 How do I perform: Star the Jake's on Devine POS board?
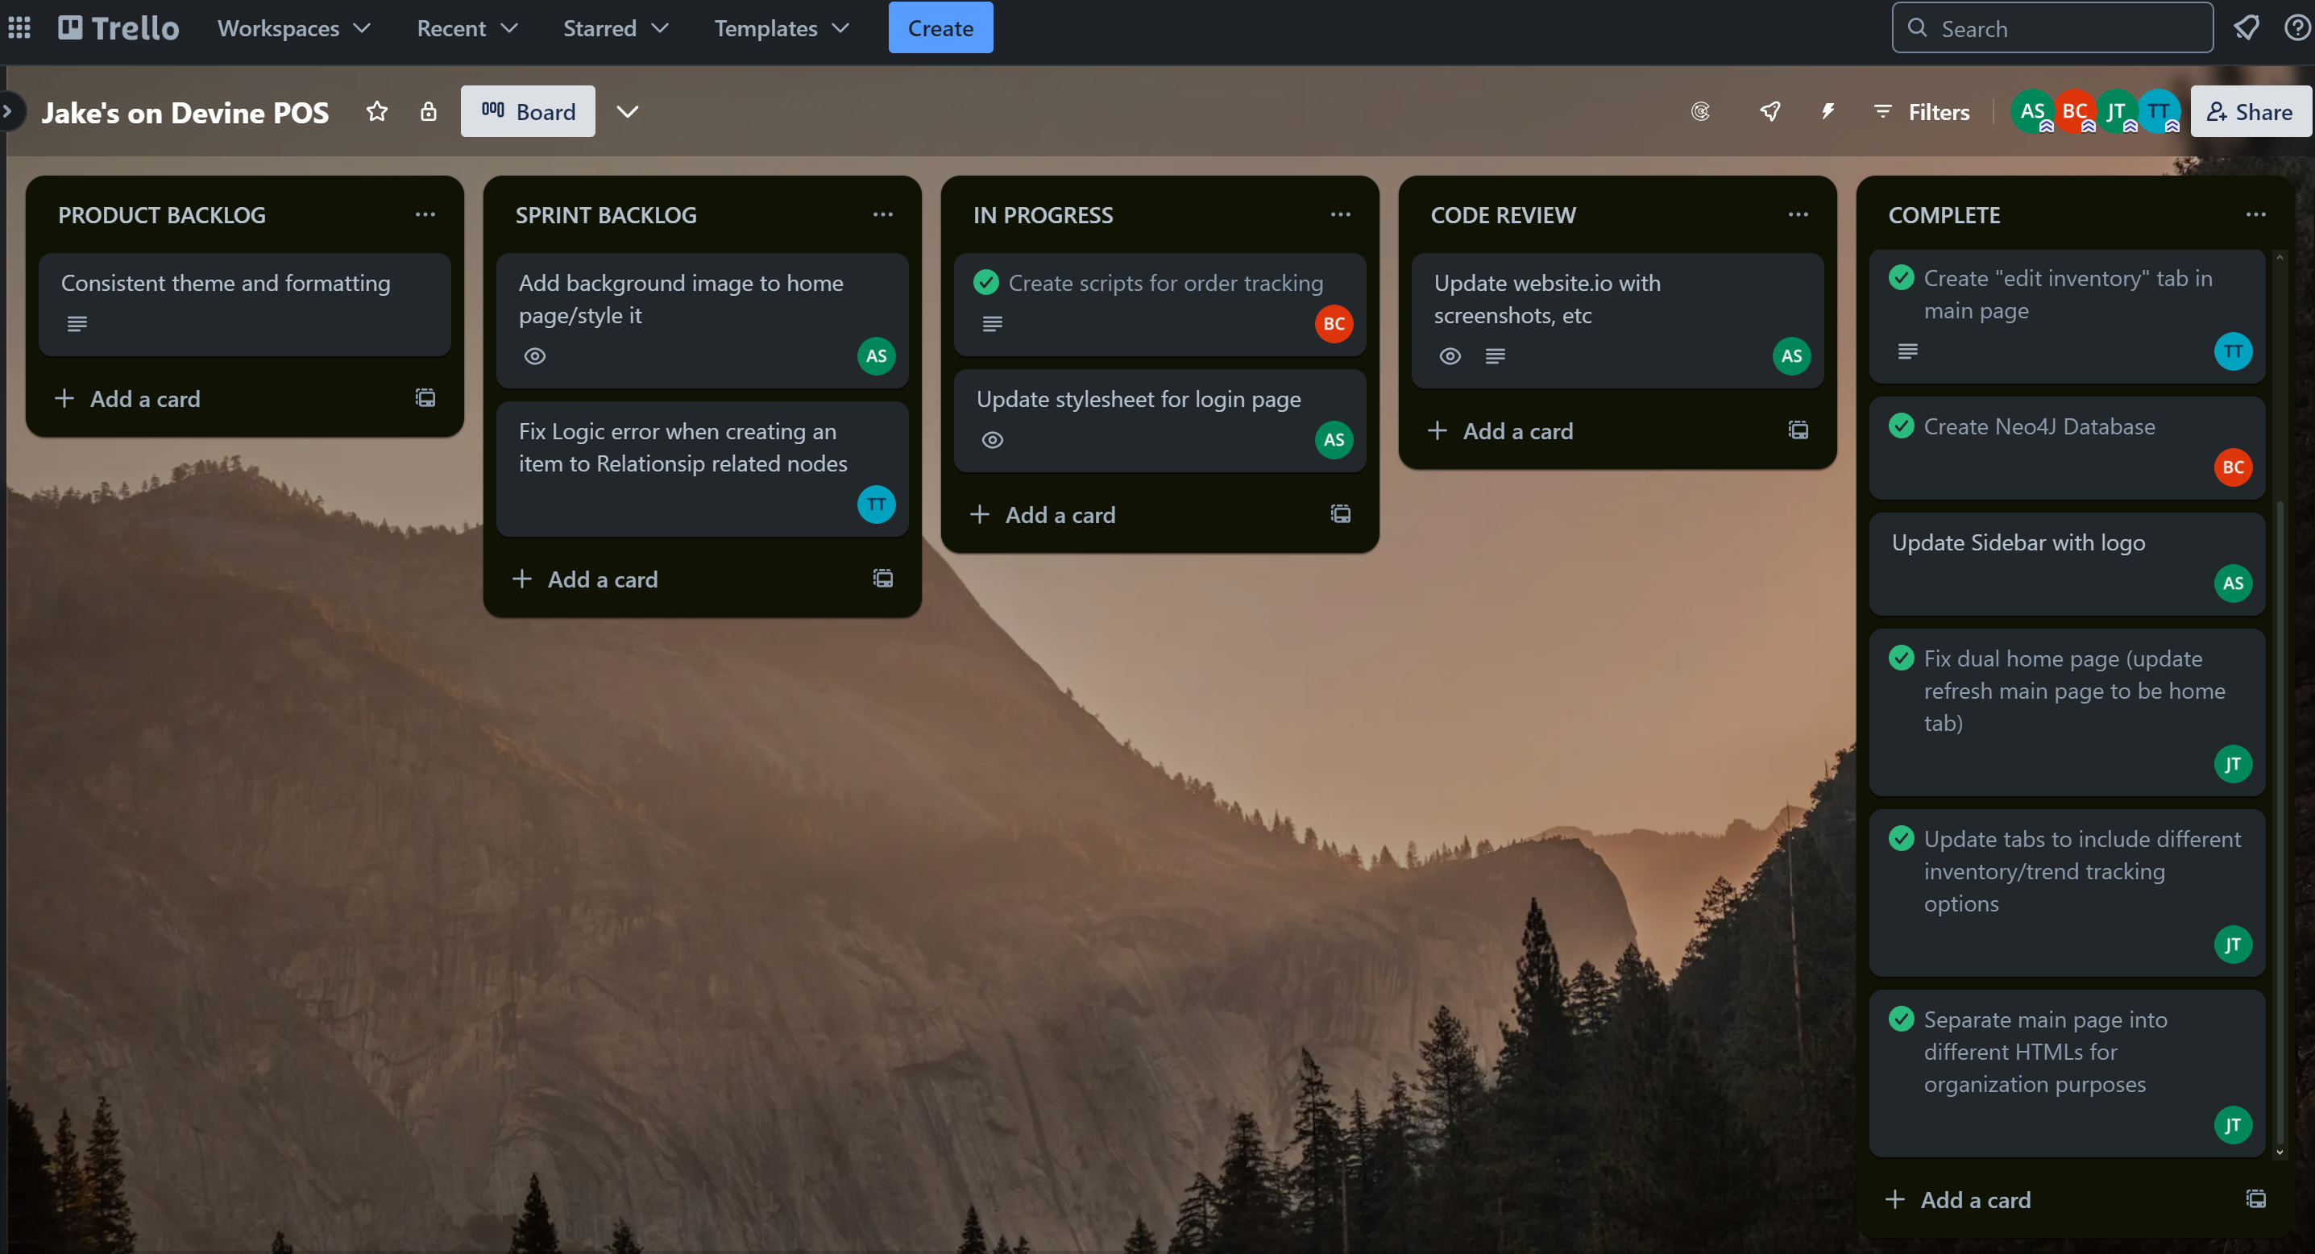coord(376,111)
